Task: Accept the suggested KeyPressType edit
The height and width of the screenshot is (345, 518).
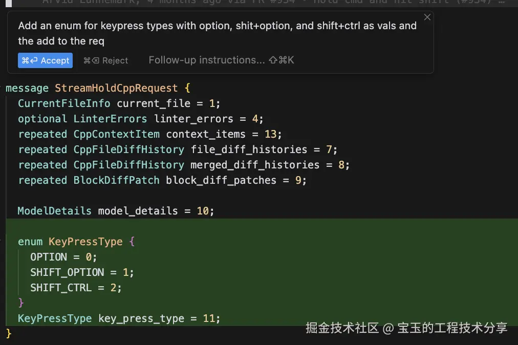Action: pyautogui.click(x=45, y=60)
